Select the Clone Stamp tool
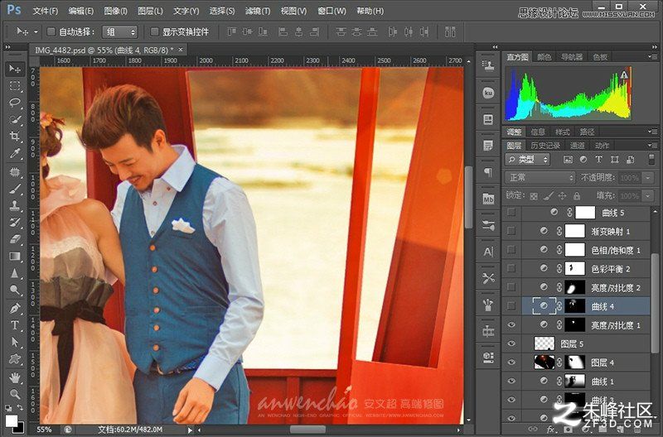The height and width of the screenshot is (437, 663). point(15,205)
